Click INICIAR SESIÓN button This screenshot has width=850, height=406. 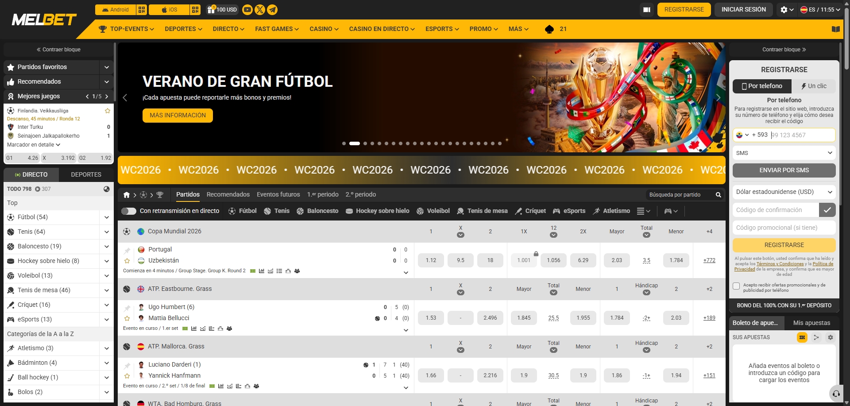coord(743,10)
